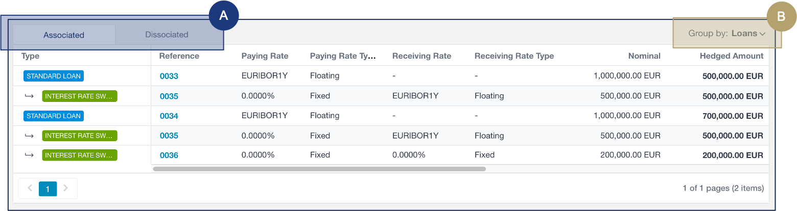Sort by the Reference column header
This screenshot has width=797, height=211.
click(179, 56)
